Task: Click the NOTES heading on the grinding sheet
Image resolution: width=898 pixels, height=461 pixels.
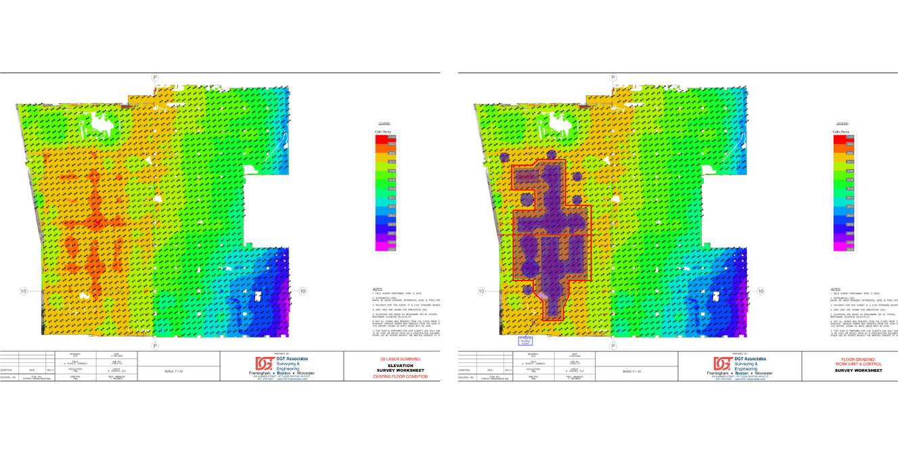Action: click(x=836, y=289)
